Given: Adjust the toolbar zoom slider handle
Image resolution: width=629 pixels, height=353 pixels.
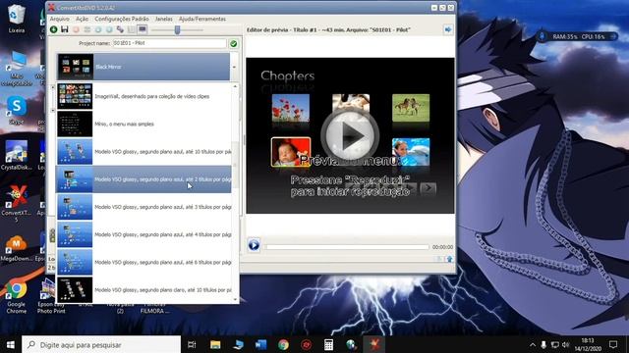Looking at the screenshot, I should (x=177, y=29).
